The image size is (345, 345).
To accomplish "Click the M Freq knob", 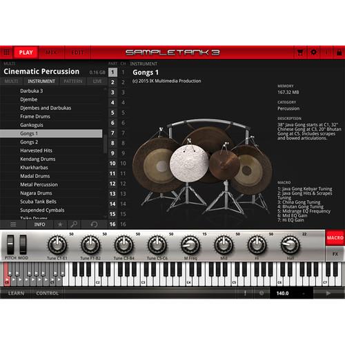I will point(190,245).
